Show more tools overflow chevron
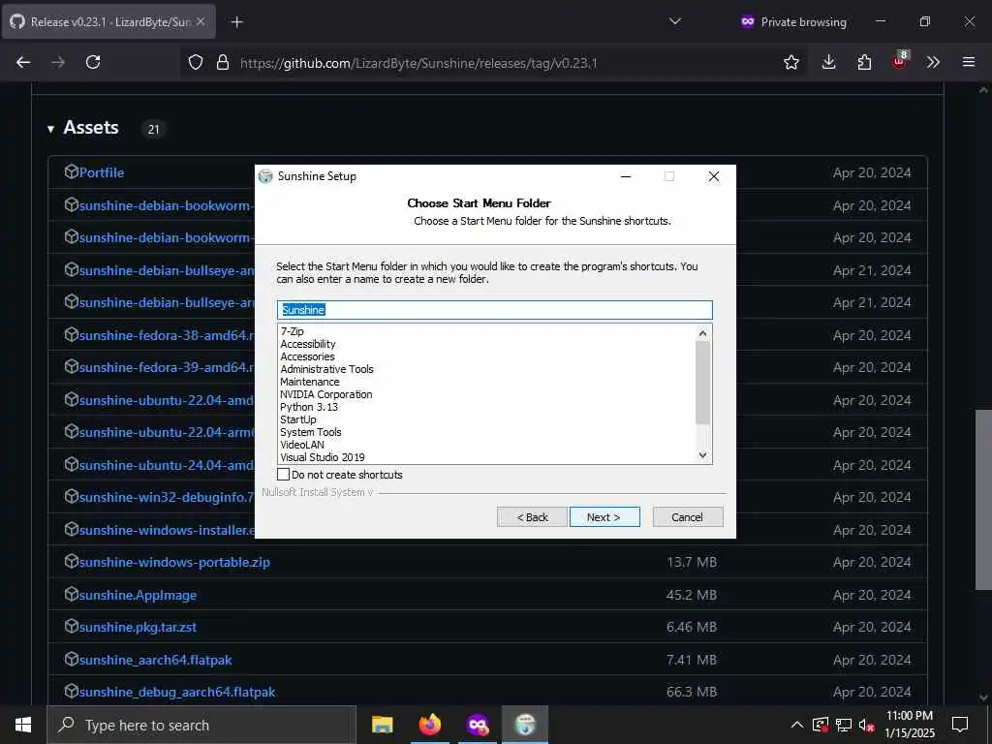Screen dimensions: 992x744 pyautogui.click(x=933, y=62)
